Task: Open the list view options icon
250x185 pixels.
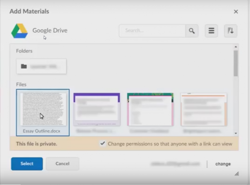Action: (x=211, y=31)
